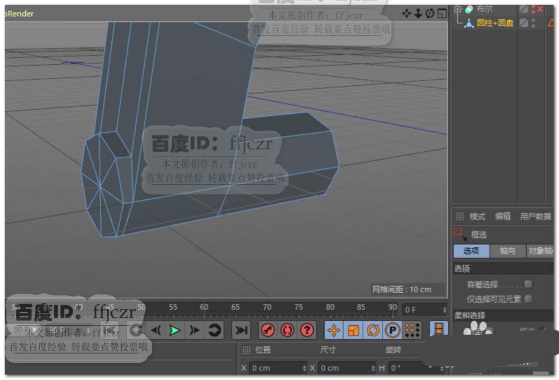
Task: Toggle the Rotation key icon
Action: click(x=373, y=330)
